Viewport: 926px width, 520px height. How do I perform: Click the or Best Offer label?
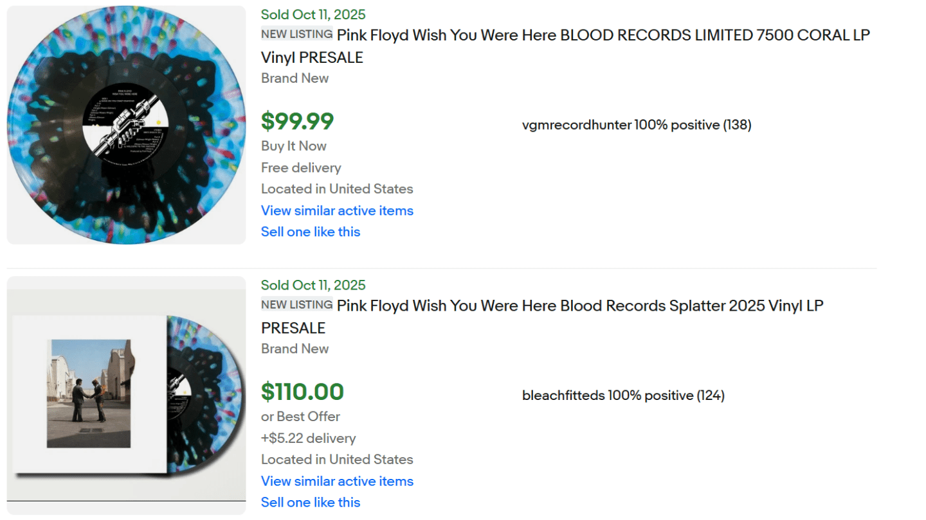point(300,417)
